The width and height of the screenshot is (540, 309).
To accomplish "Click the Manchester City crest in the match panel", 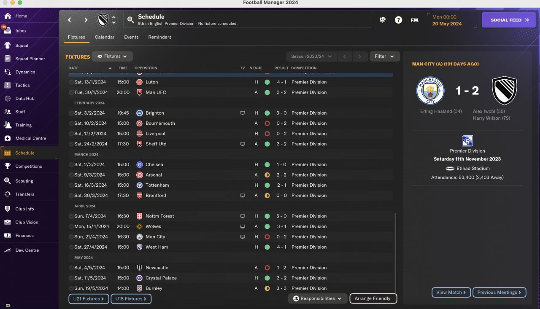I will (430, 91).
